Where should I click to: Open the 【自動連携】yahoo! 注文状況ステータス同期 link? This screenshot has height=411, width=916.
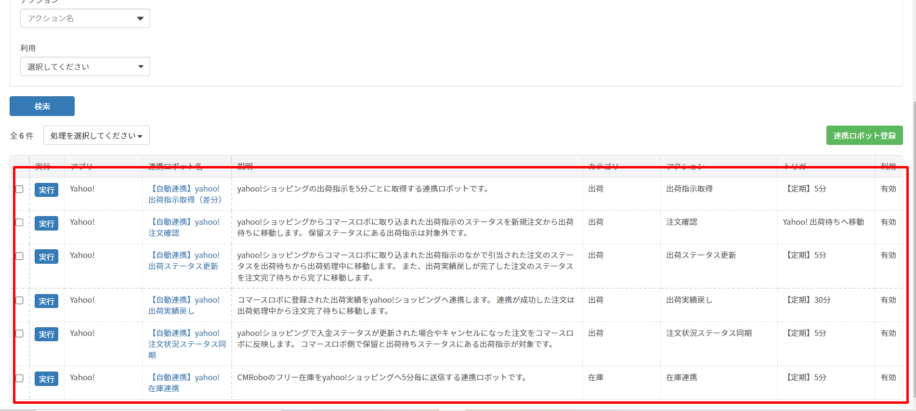coord(187,344)
